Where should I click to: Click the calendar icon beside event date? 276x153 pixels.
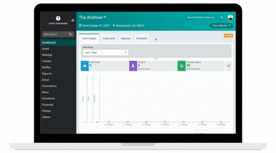[x=80, y=25]
